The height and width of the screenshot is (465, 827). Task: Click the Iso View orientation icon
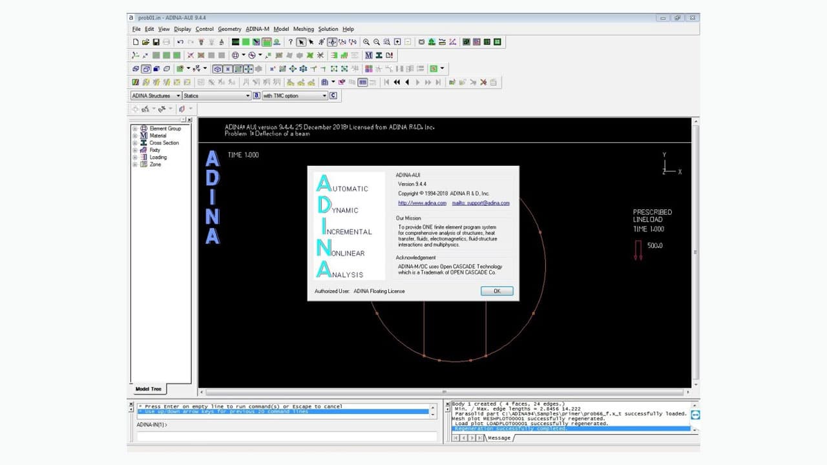pyautogui.click(x=218, y=68)
